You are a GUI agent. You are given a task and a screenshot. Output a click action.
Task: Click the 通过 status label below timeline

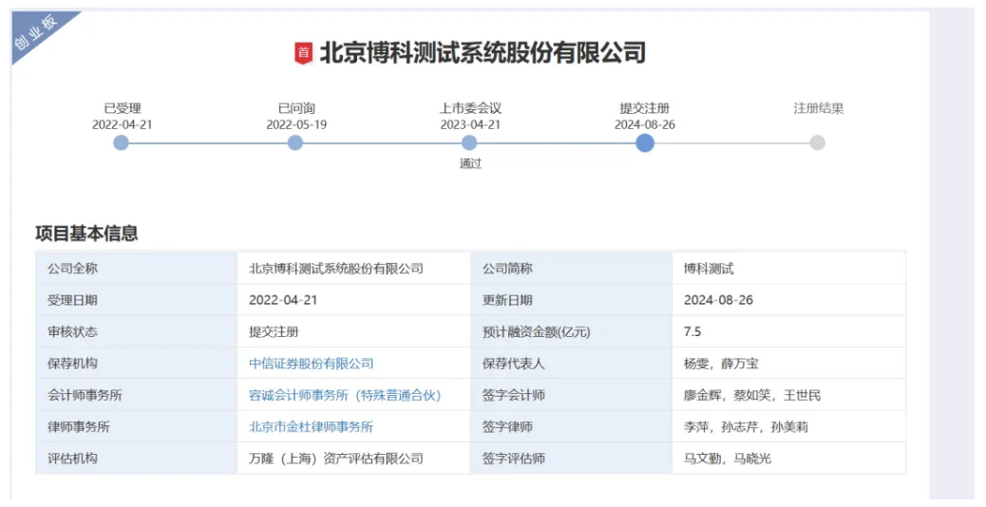(x=470, y=164)
